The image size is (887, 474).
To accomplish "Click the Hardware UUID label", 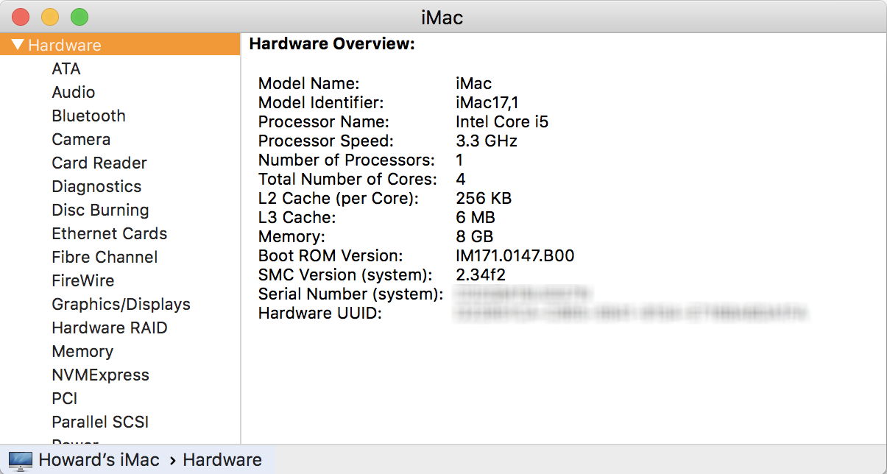I will 319,313.
